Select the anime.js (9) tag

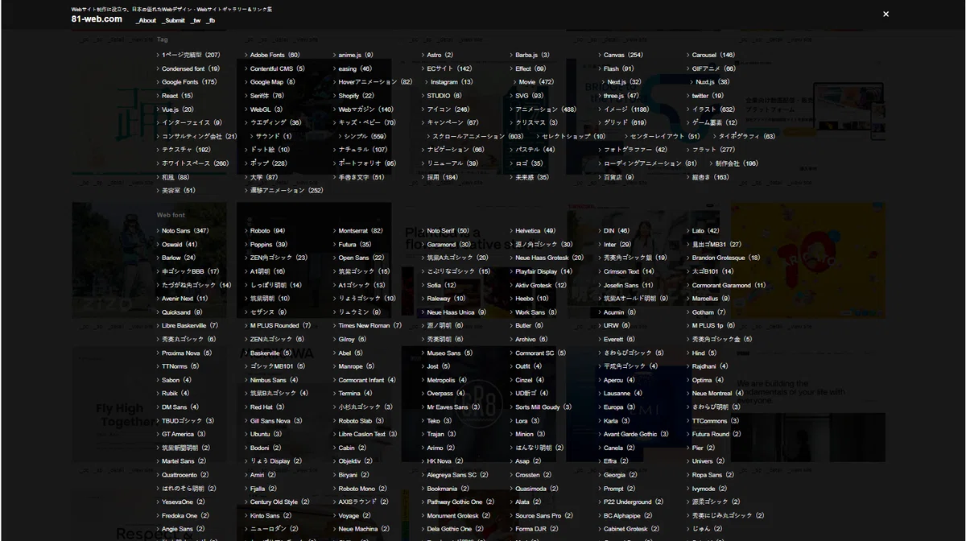pyautogui.click(x=356, y=55)
